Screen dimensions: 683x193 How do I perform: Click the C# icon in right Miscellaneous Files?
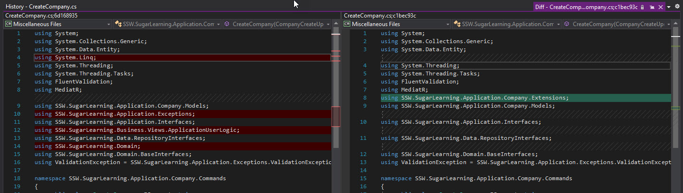347,24
